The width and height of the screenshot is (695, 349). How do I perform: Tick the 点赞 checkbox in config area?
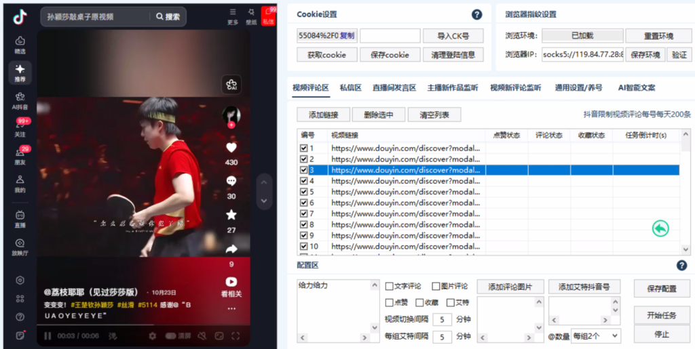pos(390,303)
